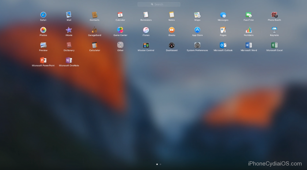Launch FaceTime
This screenshot has height=170, width=307.
(x=249, y=15)
